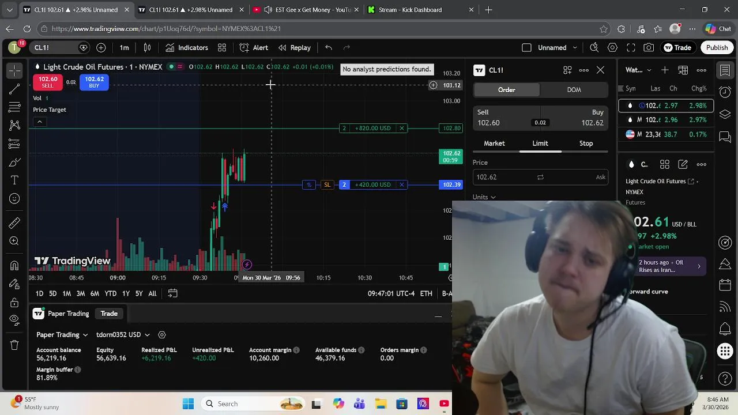738x415 pixels.
Task: Select the ruler measure tool
Action: point(14,223)
